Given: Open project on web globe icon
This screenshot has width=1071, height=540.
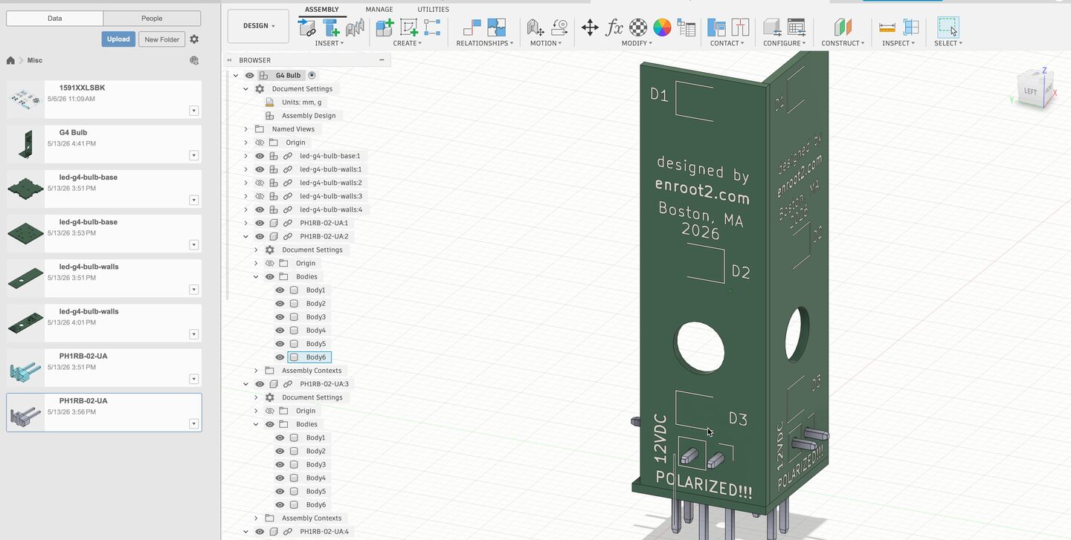Looking at the screenshot, I should coord(194,60).
